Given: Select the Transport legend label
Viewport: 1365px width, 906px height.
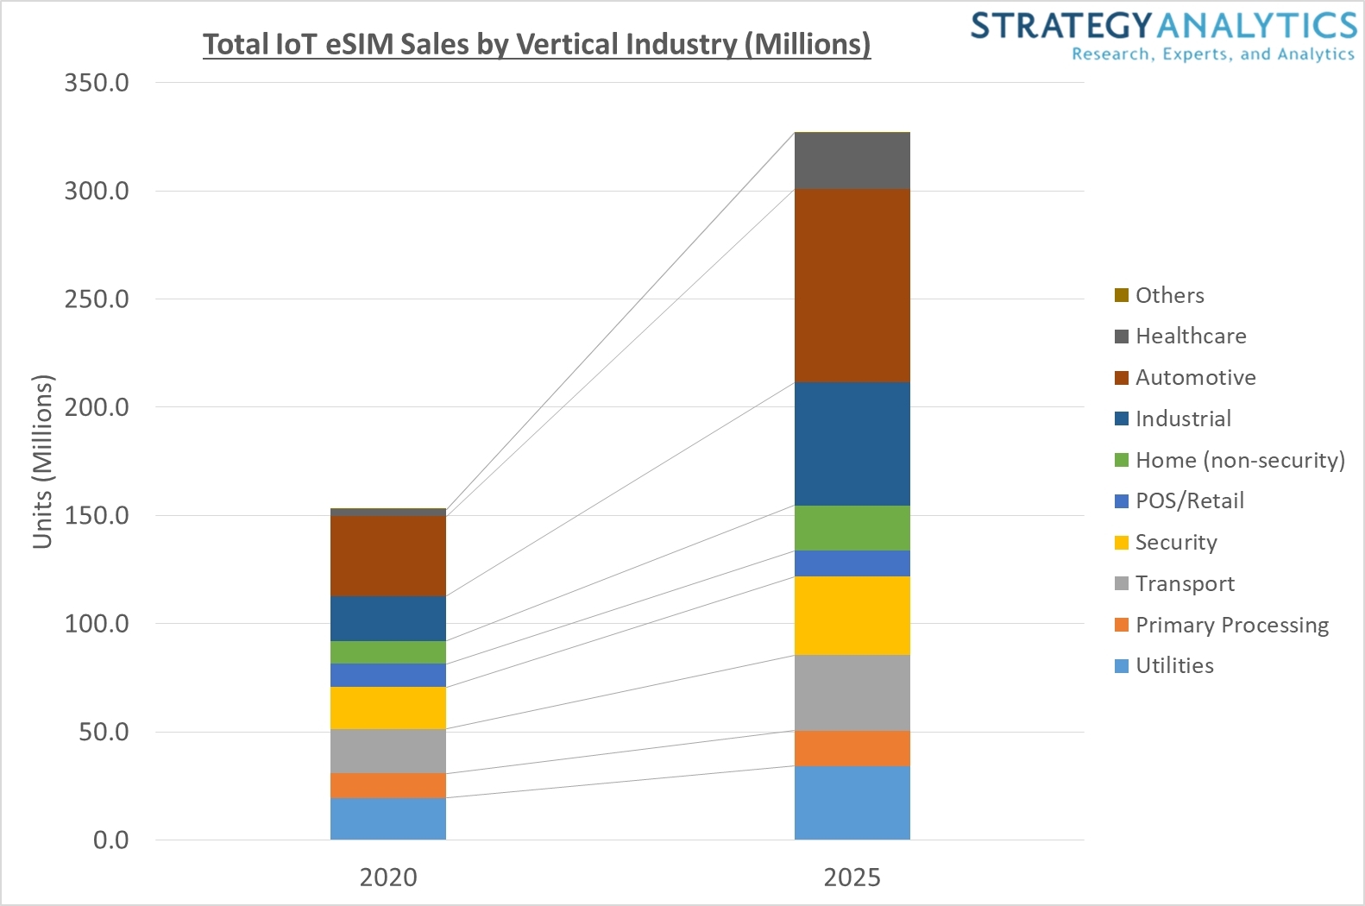Looking at the screenshot, I should [x=1185, y=584].
